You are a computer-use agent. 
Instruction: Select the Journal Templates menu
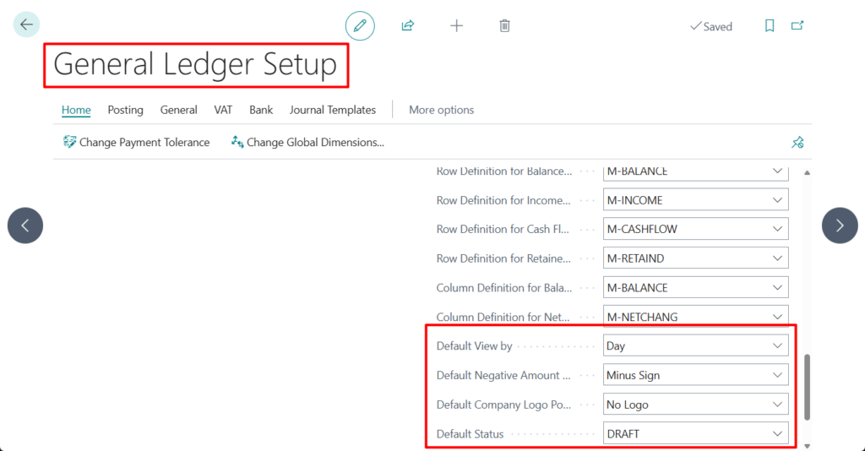(332, 110)
